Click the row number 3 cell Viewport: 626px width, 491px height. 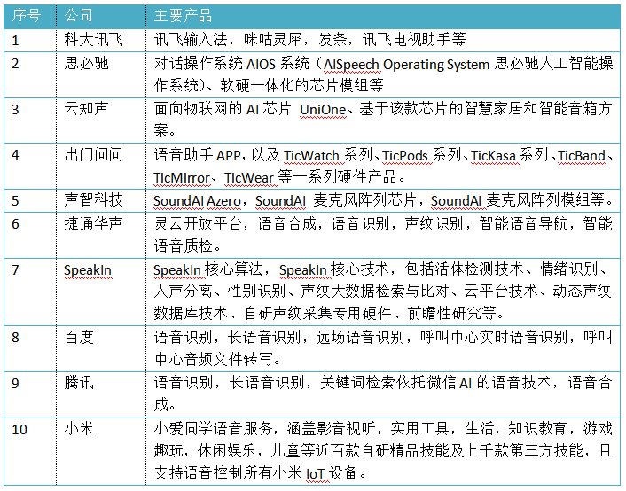click(30, 121)
